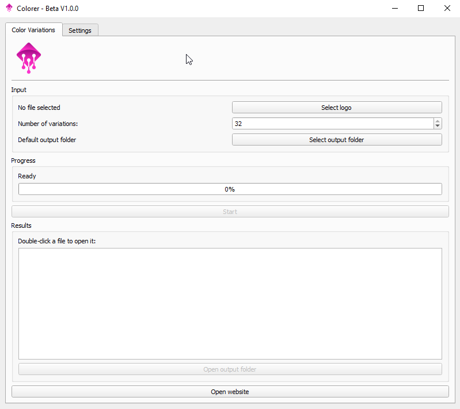Decrease number of variations with down arrow
This screenshot has height=409, width=460.
[438, 126]
